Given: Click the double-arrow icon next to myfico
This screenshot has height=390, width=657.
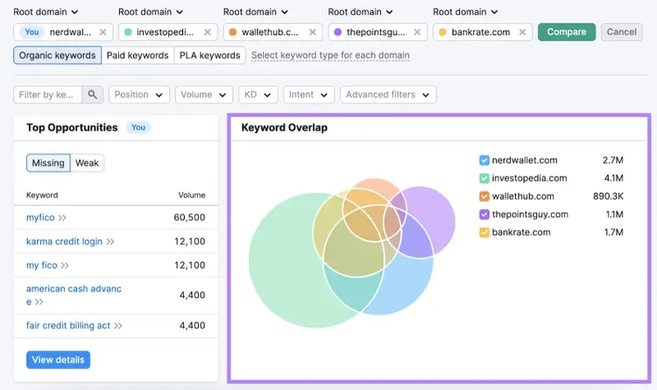Looking at the screenshot, I should pos(62,217).
